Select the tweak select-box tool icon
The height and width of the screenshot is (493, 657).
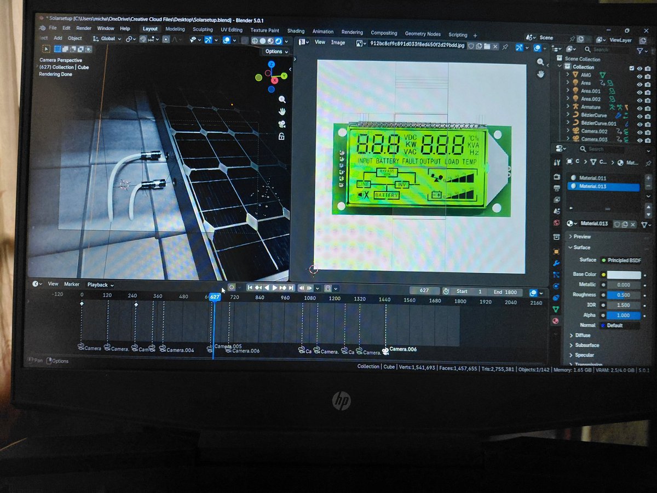tap(46, 49)
